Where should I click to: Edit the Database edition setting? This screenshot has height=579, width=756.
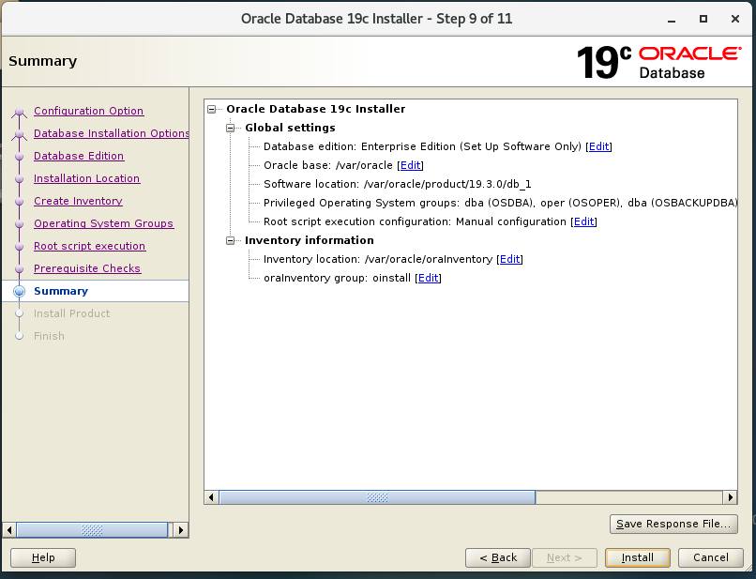598,146
